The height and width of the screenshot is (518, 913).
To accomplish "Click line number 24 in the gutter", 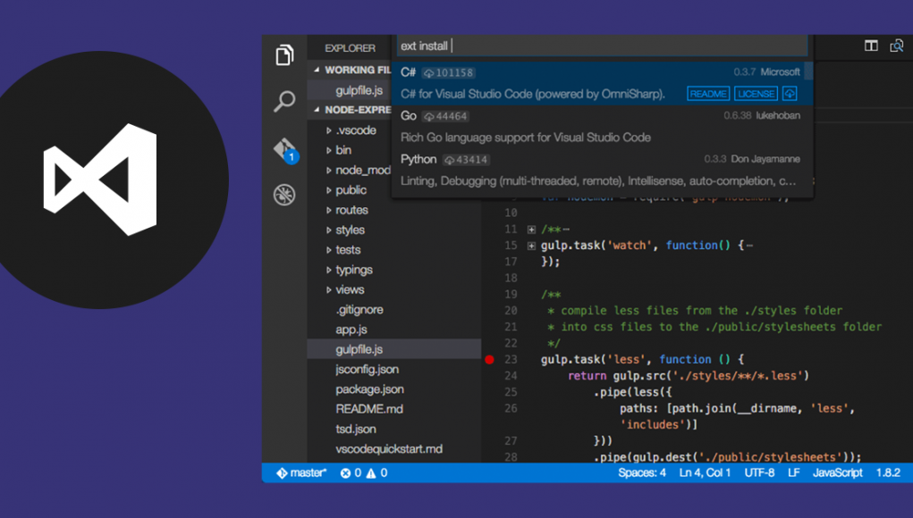I will [x=511, y=376].
